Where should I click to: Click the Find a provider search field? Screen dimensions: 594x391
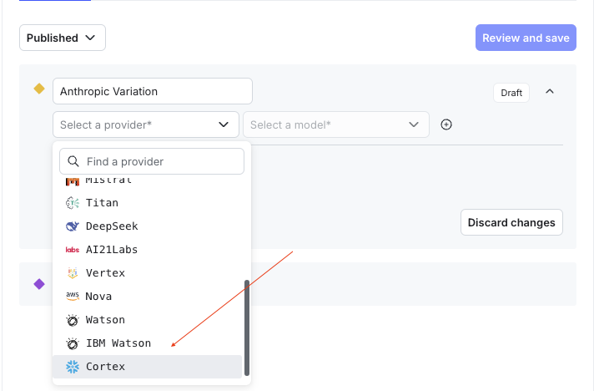pyautogui.click(x=160, y=161)
